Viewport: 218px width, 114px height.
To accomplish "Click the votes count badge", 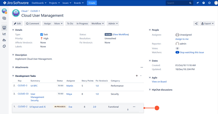I will pyautogui.click(x=177, y=48).
